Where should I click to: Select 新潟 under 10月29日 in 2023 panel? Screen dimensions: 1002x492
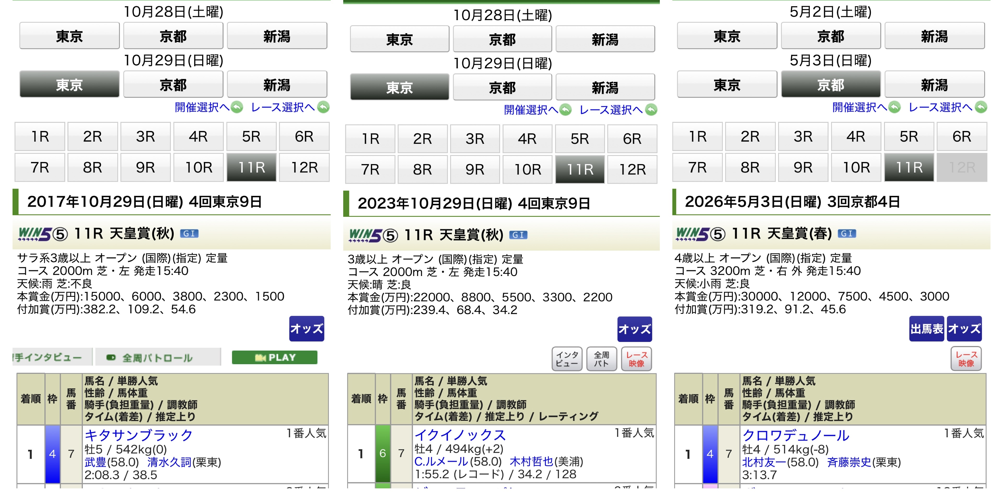click(605, 87)
